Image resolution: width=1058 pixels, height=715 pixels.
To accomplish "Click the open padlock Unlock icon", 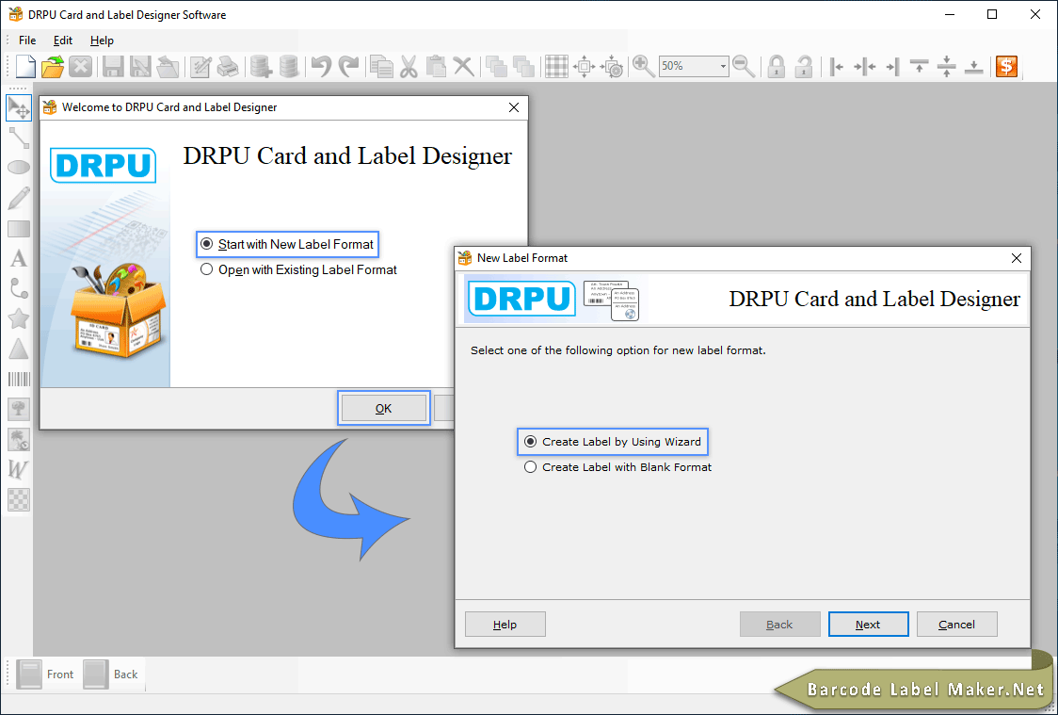I will [x=803, y=66].
